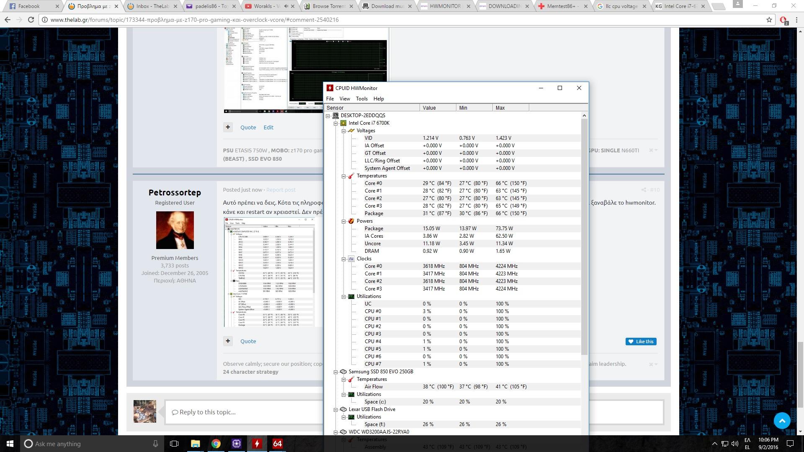Viewport: 804px width, 452px height.
Task: Collapse the Samsung SSD 850 EVO node
Action: (336, 372)
